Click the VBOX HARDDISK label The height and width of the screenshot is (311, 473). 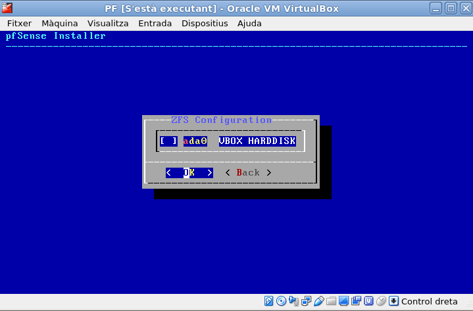[x=257, y=141]
